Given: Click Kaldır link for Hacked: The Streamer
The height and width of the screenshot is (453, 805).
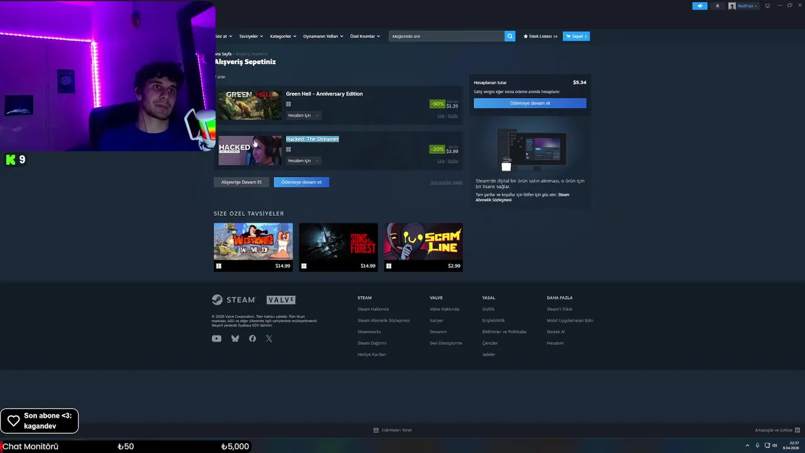Looking at the screenshot, I should click(453, 161).
